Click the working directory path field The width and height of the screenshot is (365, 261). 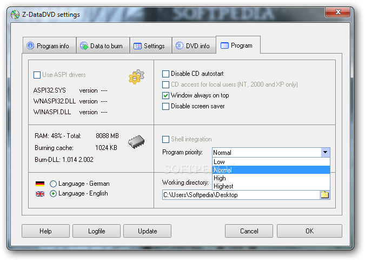241,195
